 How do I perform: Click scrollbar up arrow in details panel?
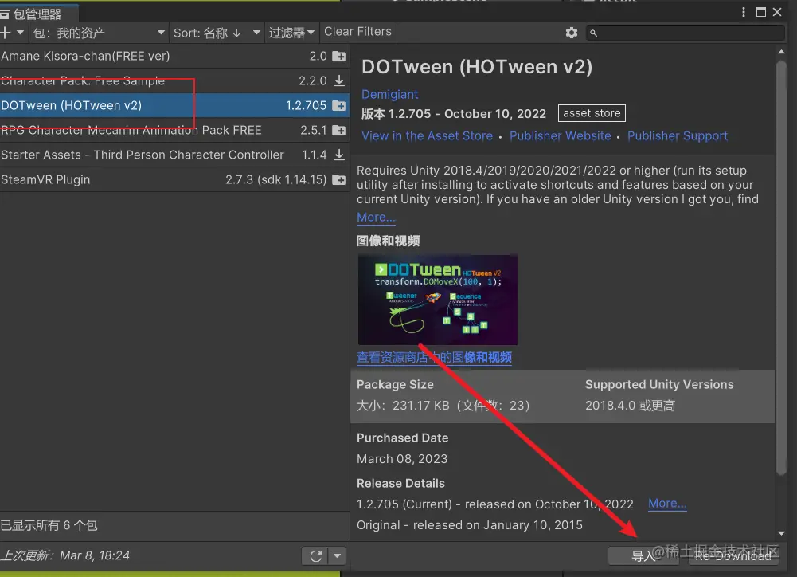[x=781, y=52]
